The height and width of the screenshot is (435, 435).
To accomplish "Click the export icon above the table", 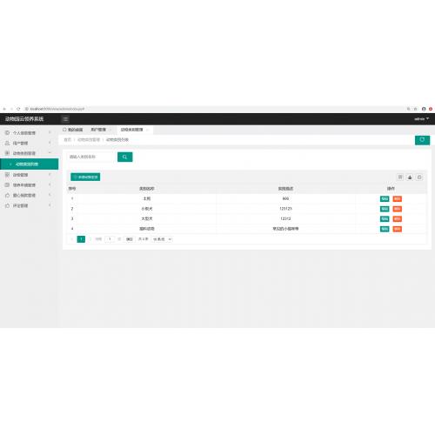I will click(x=410, y=177).
